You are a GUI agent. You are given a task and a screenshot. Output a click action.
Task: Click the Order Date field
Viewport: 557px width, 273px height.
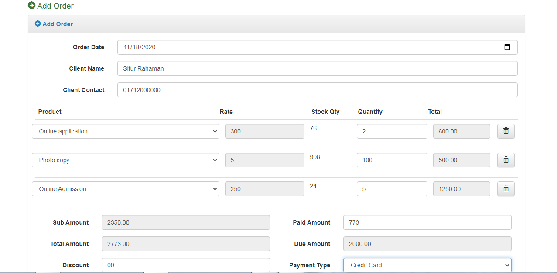(305, 47)
